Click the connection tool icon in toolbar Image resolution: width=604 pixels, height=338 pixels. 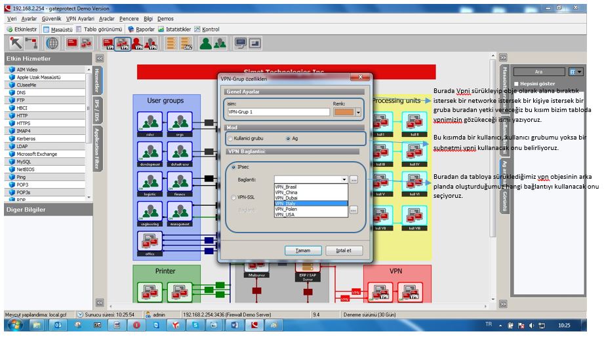pyautogui.click(x=30, y=43)
